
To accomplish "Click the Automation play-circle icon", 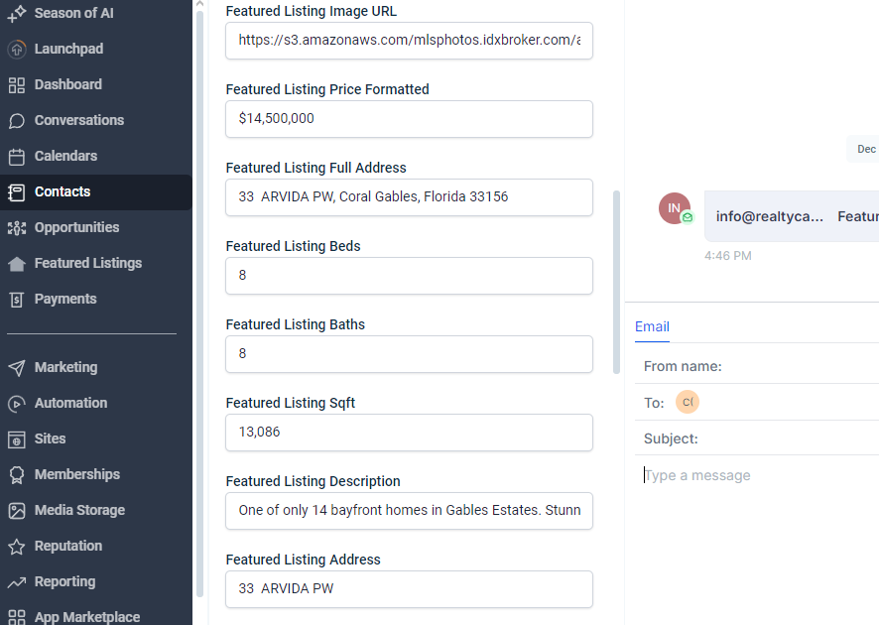I will [17, 403].
